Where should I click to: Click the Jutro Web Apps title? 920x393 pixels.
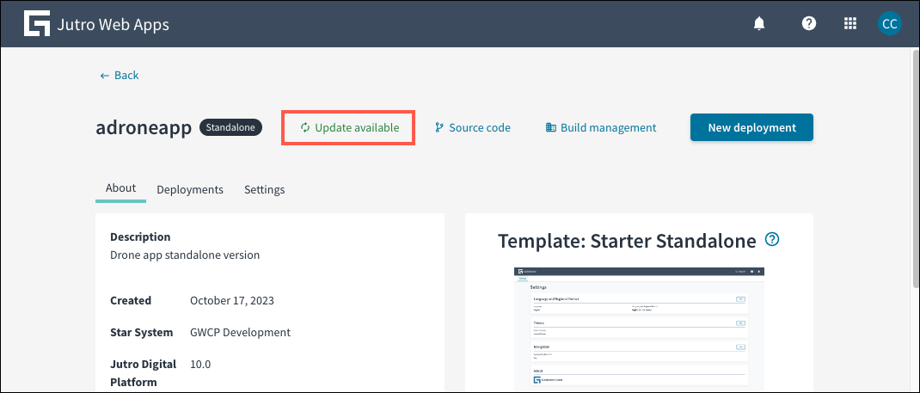tap(113, 24)
